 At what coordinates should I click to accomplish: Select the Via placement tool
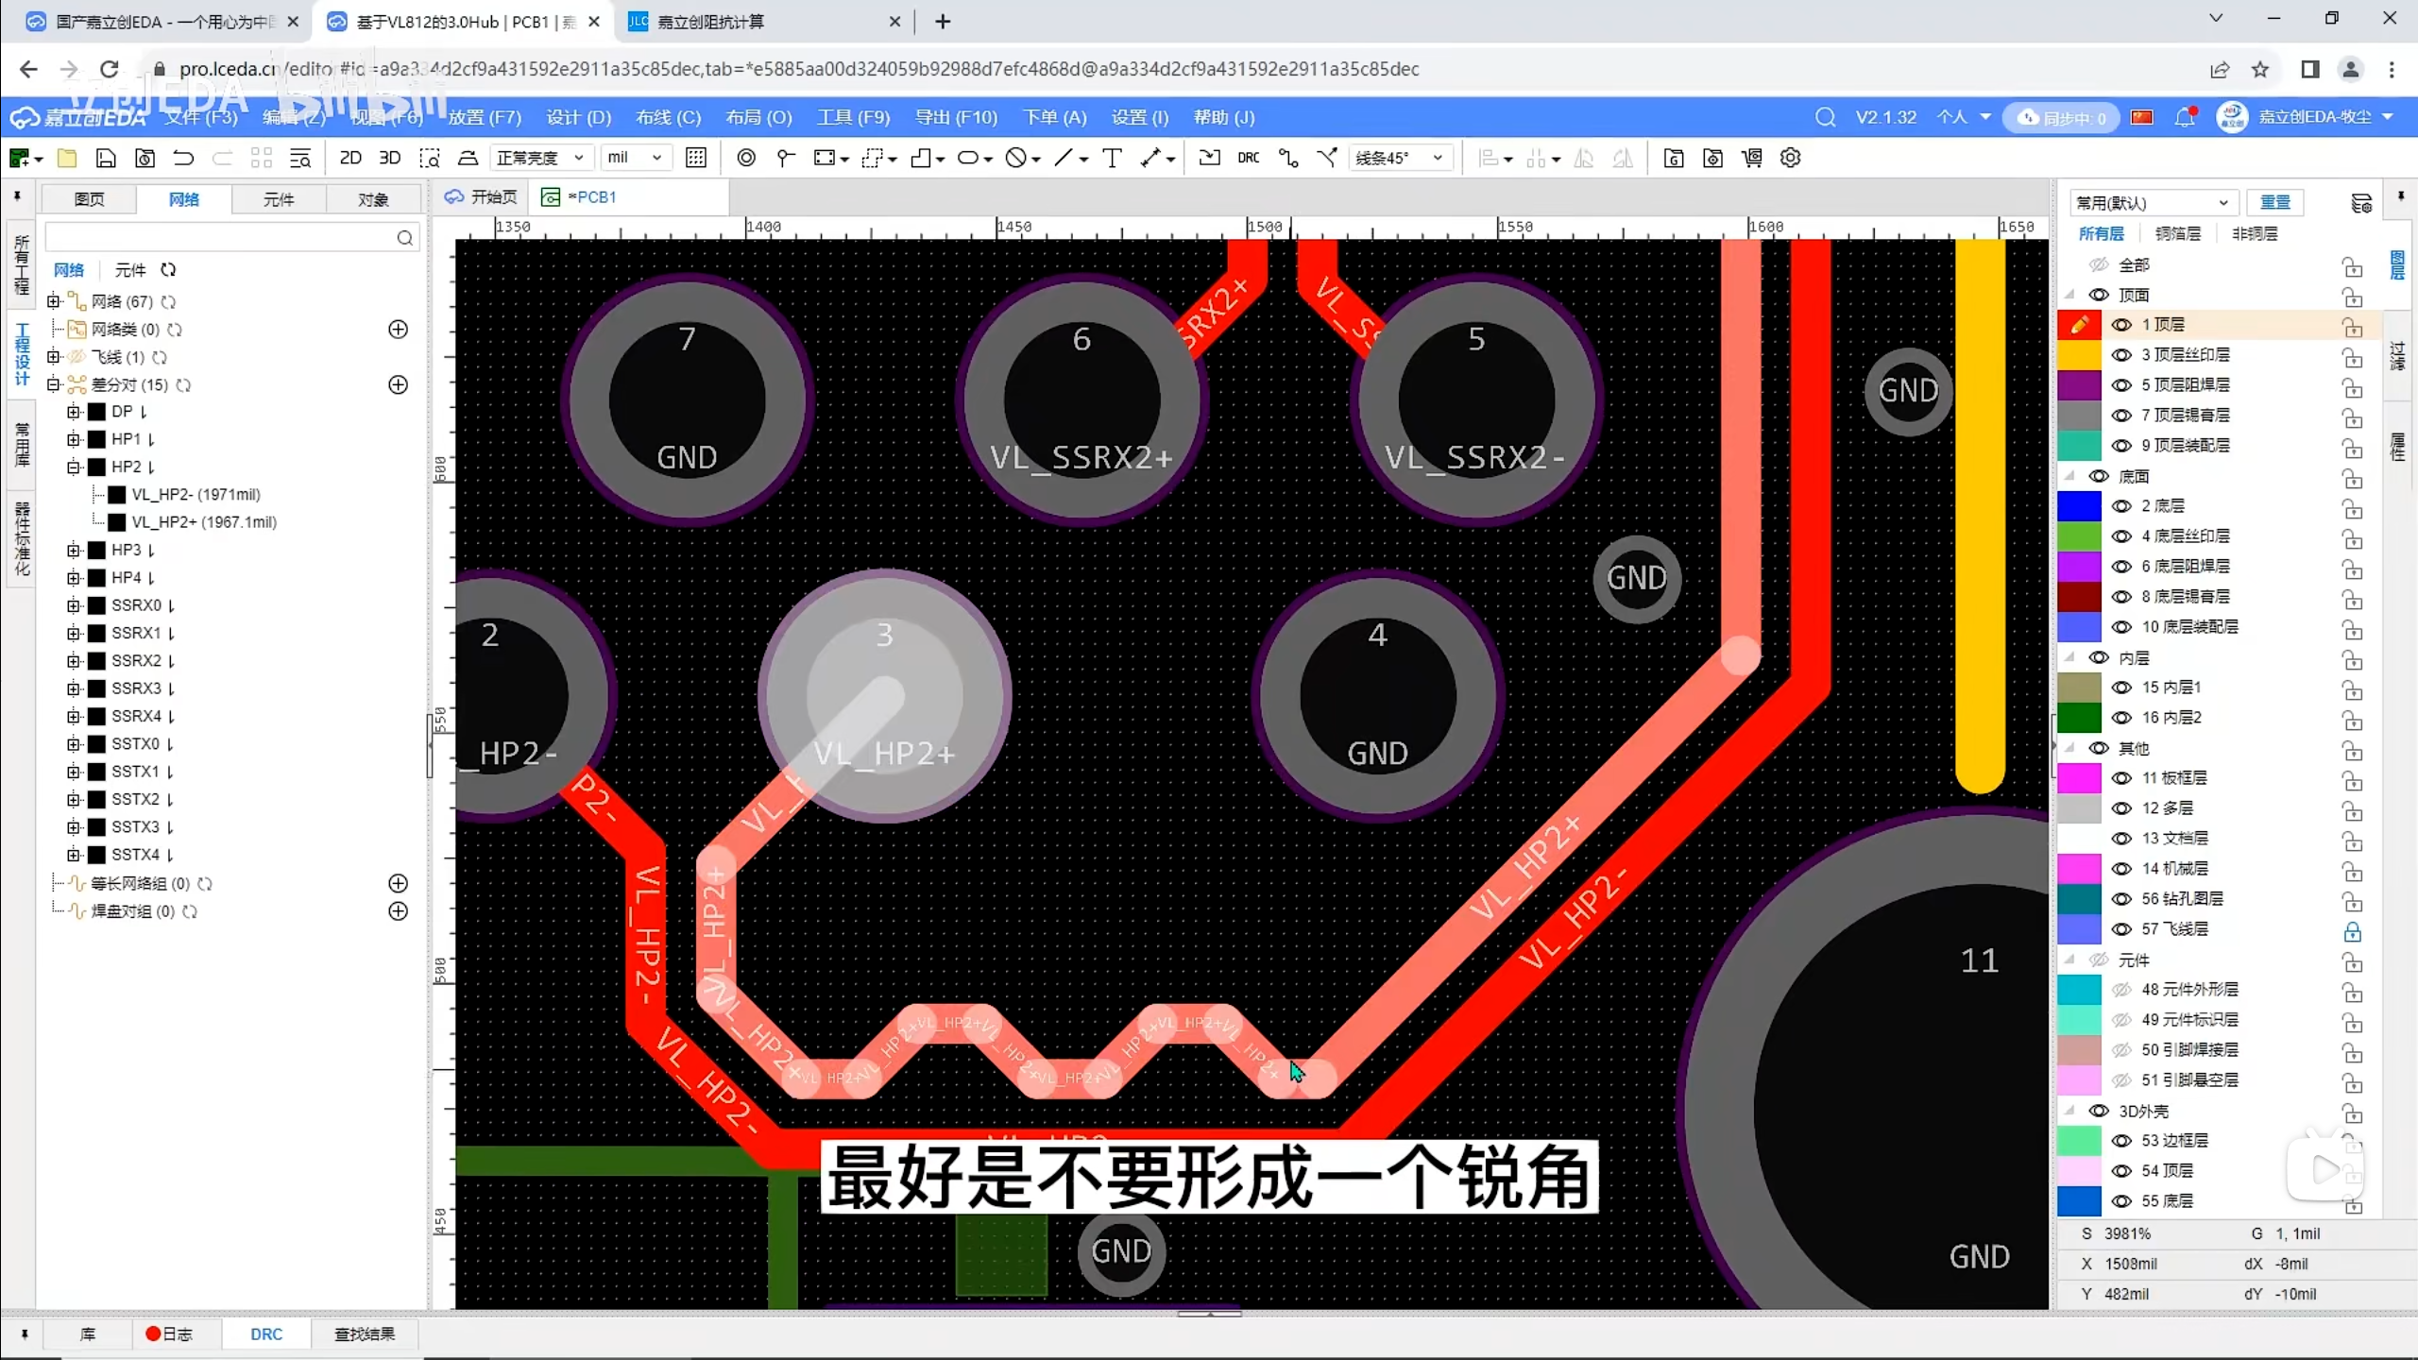pyautogui.click(x=746, y=158)
